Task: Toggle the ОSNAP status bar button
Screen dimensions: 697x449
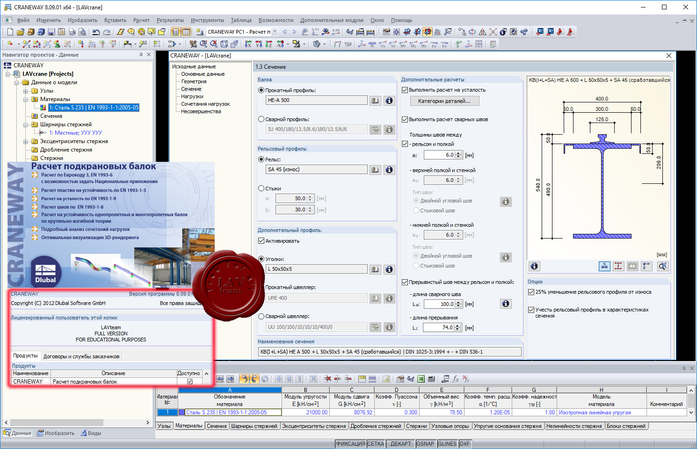Action: pyautogui.click(x=425, y=444)
